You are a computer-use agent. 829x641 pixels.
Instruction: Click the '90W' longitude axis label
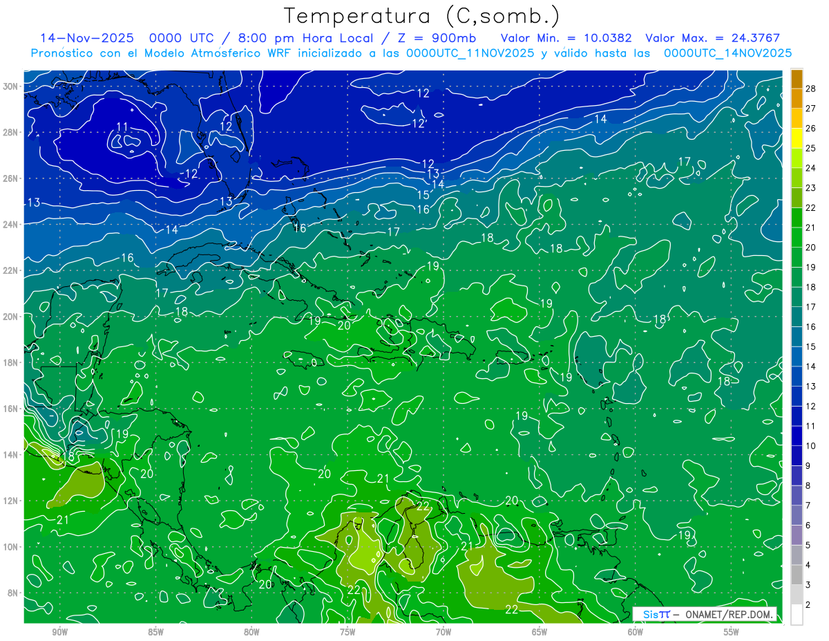pos(59,633)
